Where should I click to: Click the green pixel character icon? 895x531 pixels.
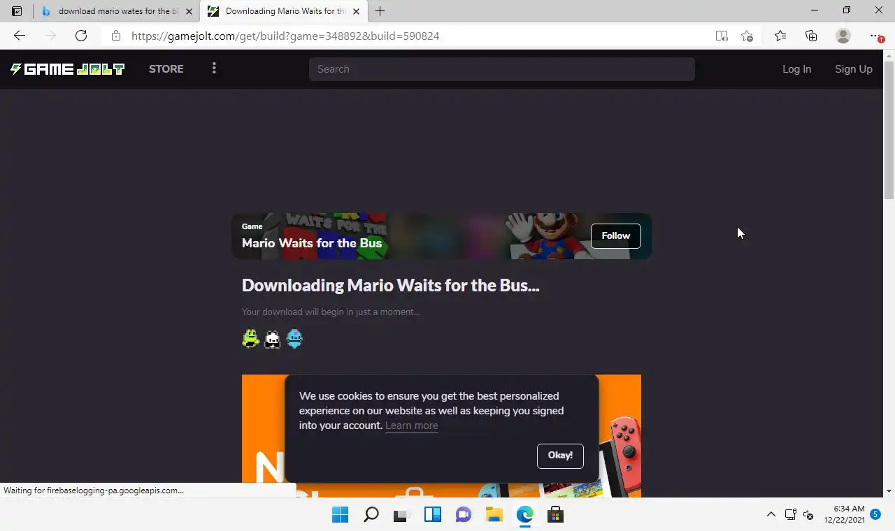tap(250, 339)
